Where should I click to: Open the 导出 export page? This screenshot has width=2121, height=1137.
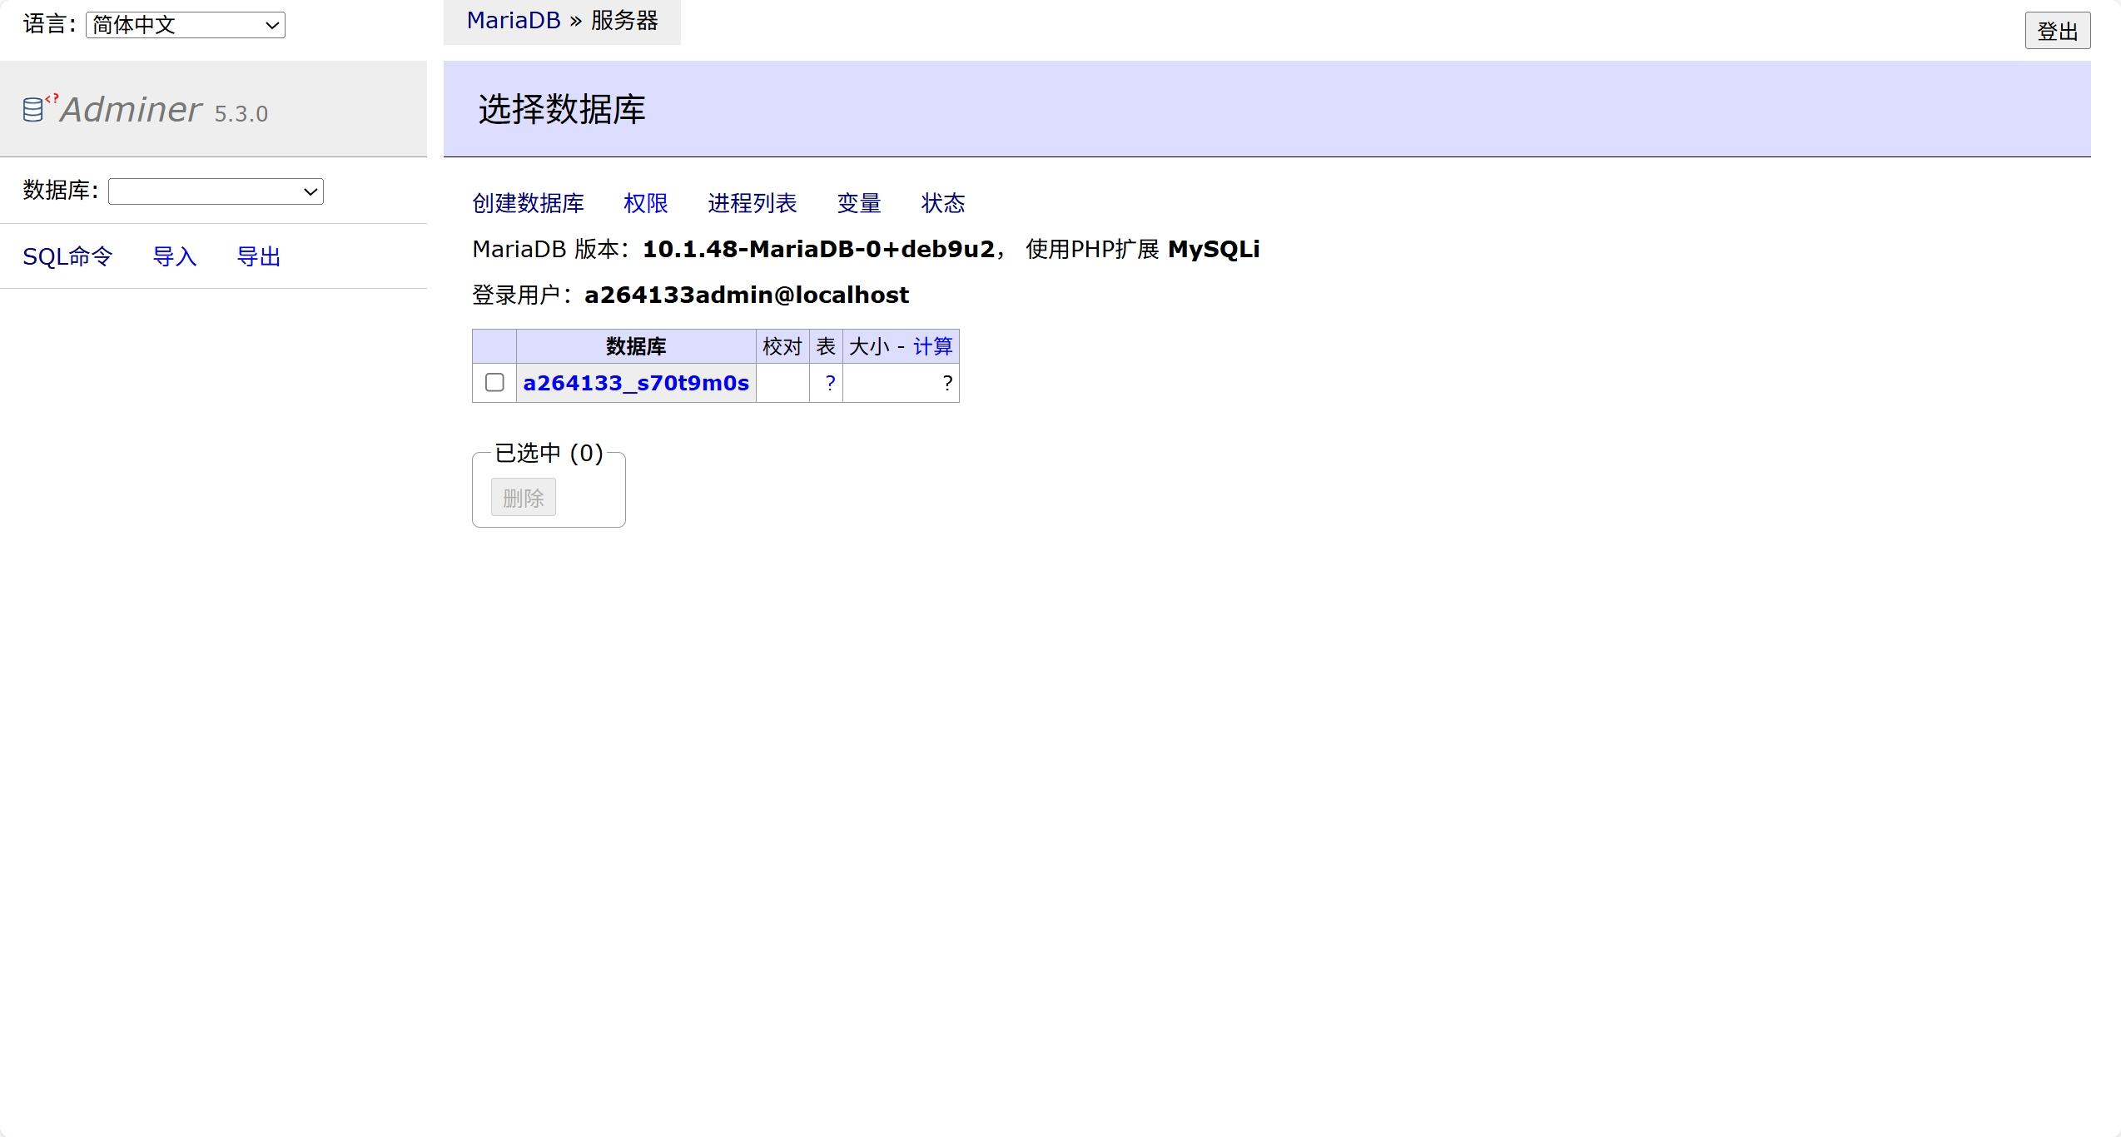tap(259, 256)
